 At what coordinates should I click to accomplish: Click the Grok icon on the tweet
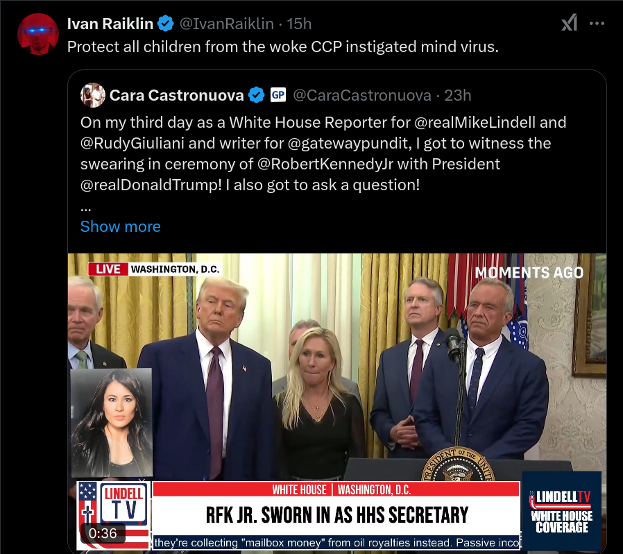[569, 23]
